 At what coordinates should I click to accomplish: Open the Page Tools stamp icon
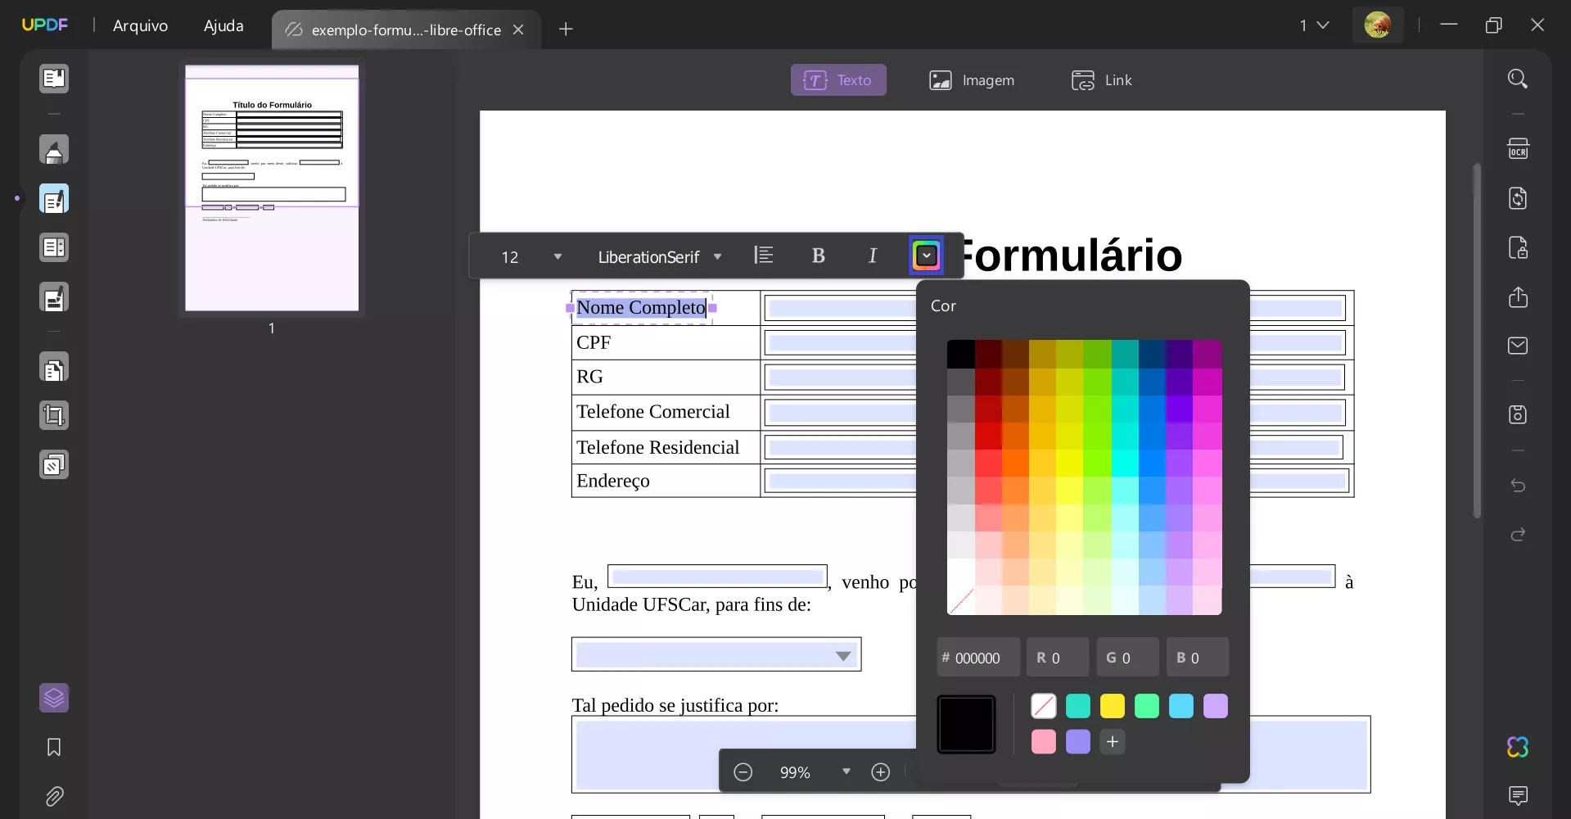(54, 465)
